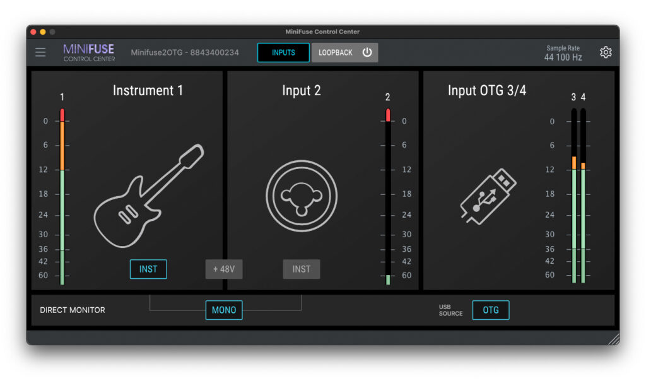The height and width of the screenshot is (388, 646).
Task: Select OTG as USB source
Action: (x=491, y=310)
